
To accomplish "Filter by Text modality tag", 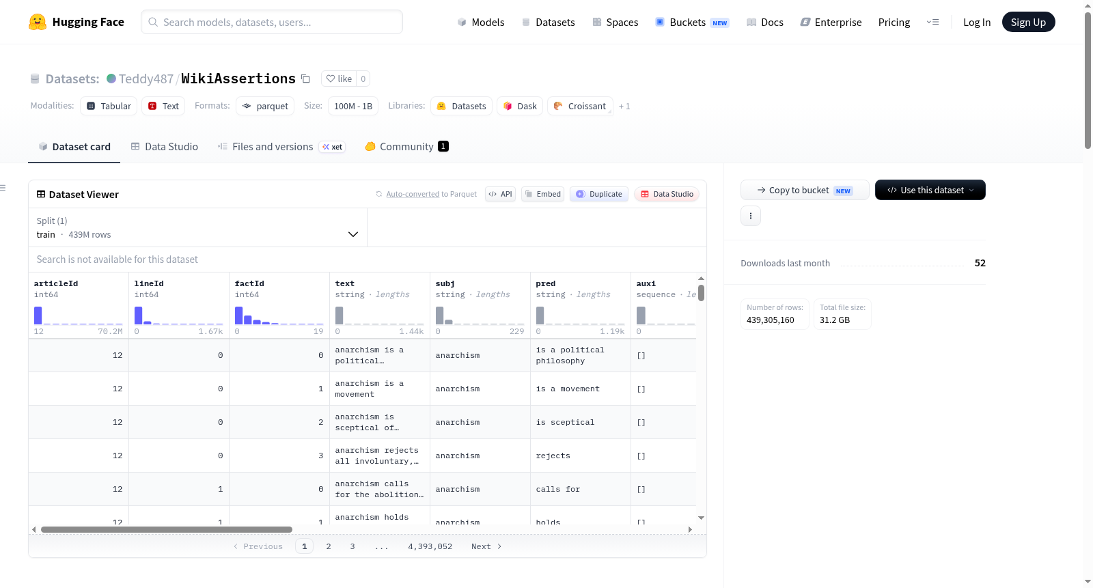I will pos(163,106).
